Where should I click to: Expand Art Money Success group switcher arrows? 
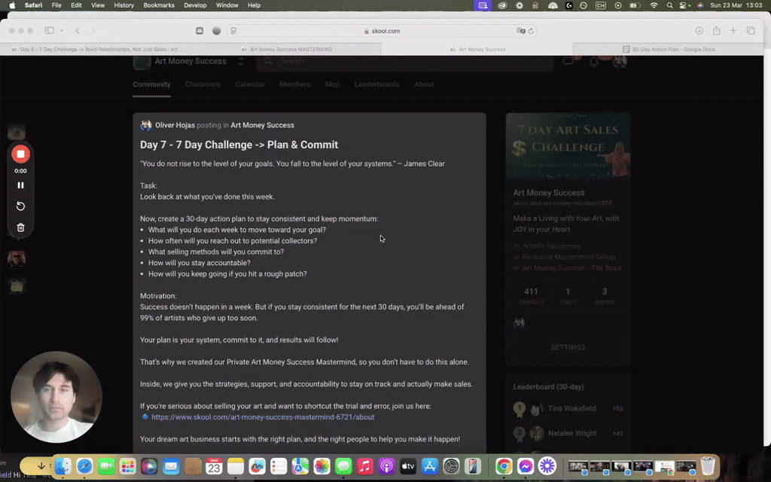coord(241,62)
